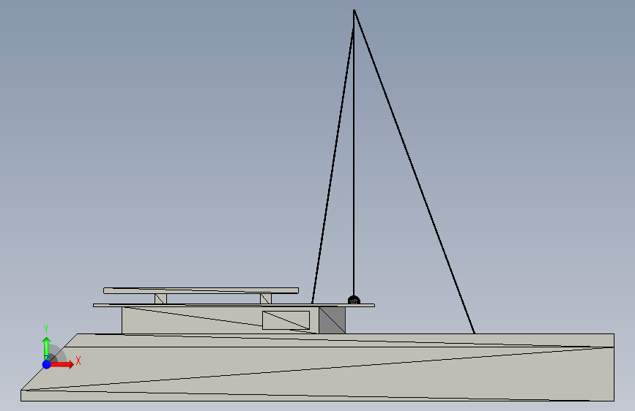Select the backstay line left of mast
635x411 pixels.
pos(333,166)
